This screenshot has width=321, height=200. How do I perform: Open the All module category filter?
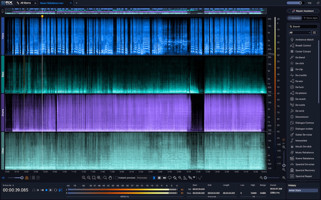coord(300,33)
